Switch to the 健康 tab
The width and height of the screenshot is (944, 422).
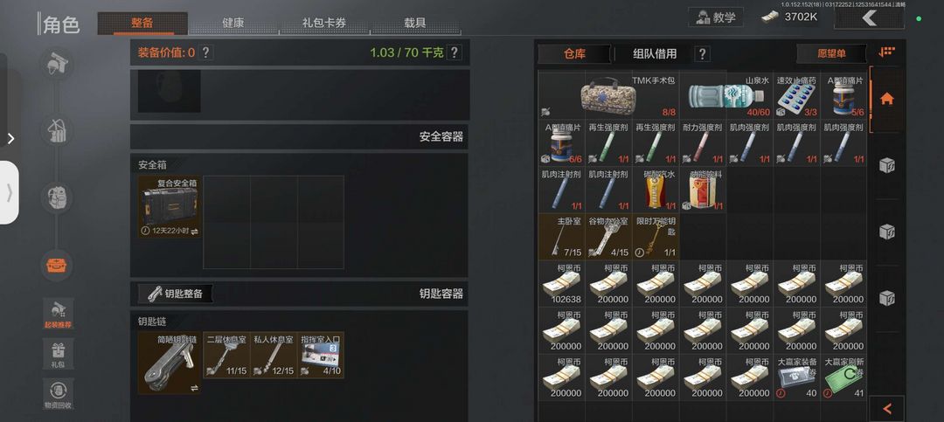233,23
